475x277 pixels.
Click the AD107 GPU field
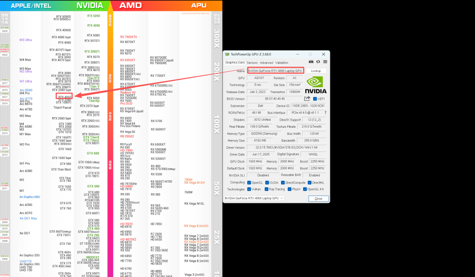click(x=259, y=78)
